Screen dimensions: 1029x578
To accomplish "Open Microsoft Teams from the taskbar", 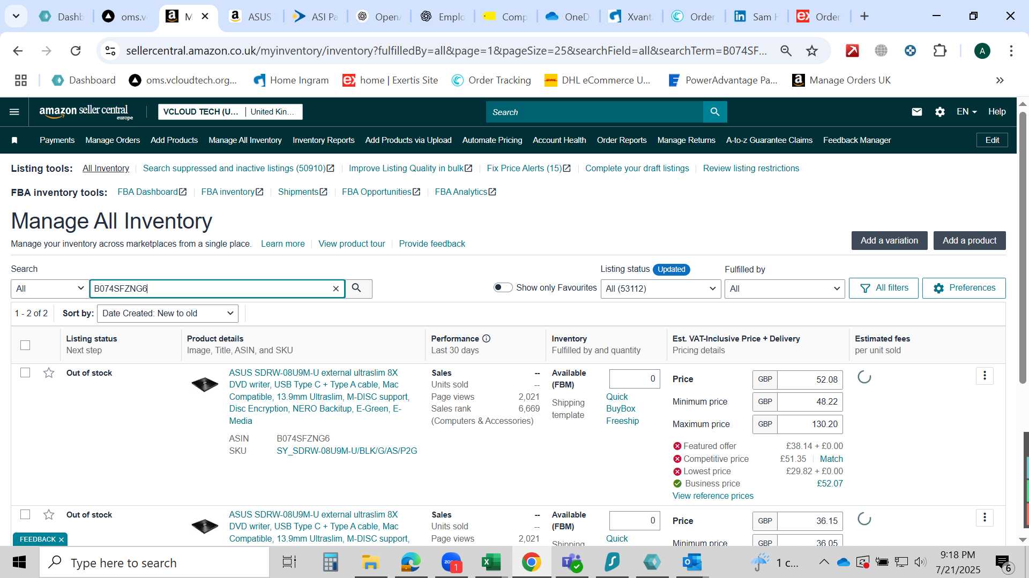I will coord(571,562).
